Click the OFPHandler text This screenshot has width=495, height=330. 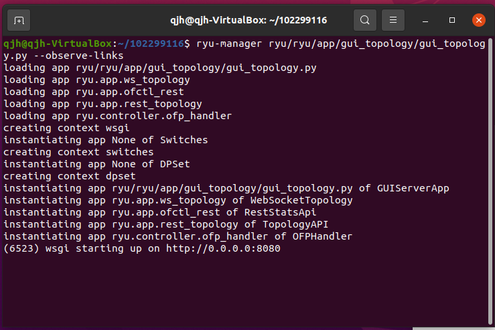[322, 236]
